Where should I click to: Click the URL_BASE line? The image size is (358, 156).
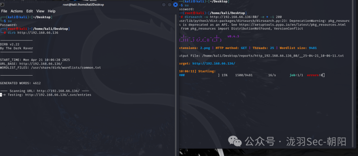pyautogui.click(x=31, y=64)
